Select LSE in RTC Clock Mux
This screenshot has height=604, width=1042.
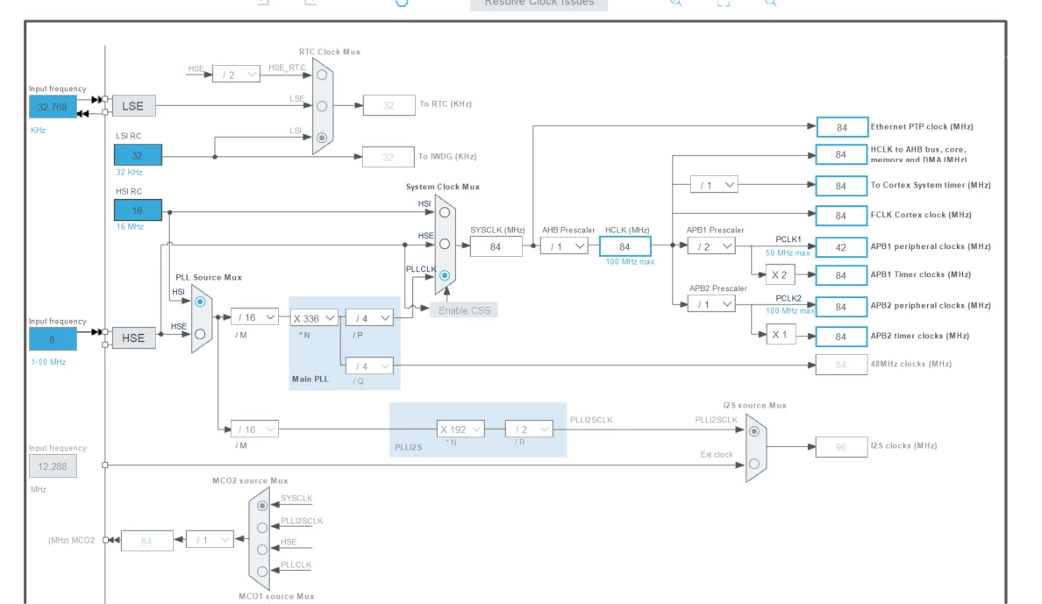pos(322,106)
